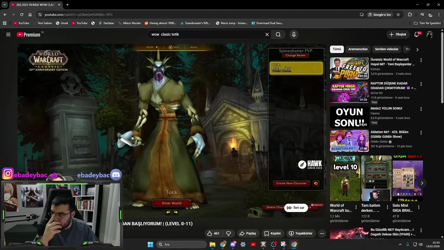
Task: Open the Windows Start menu
Action: pyautogui.click(x=150, y=244)
